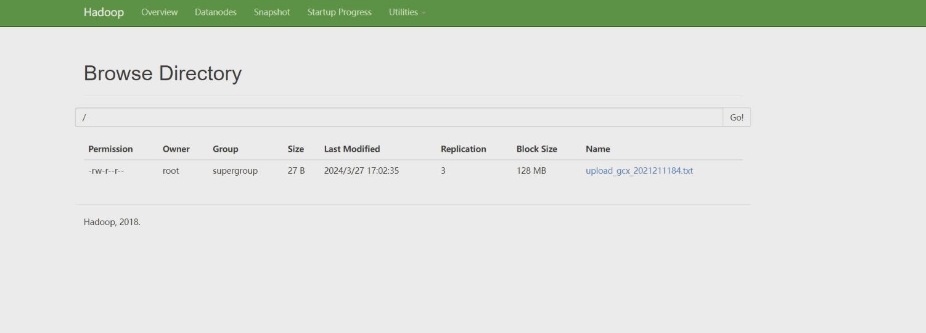
Task: Click the Block Size column header
Action: [x=537, y=149]
